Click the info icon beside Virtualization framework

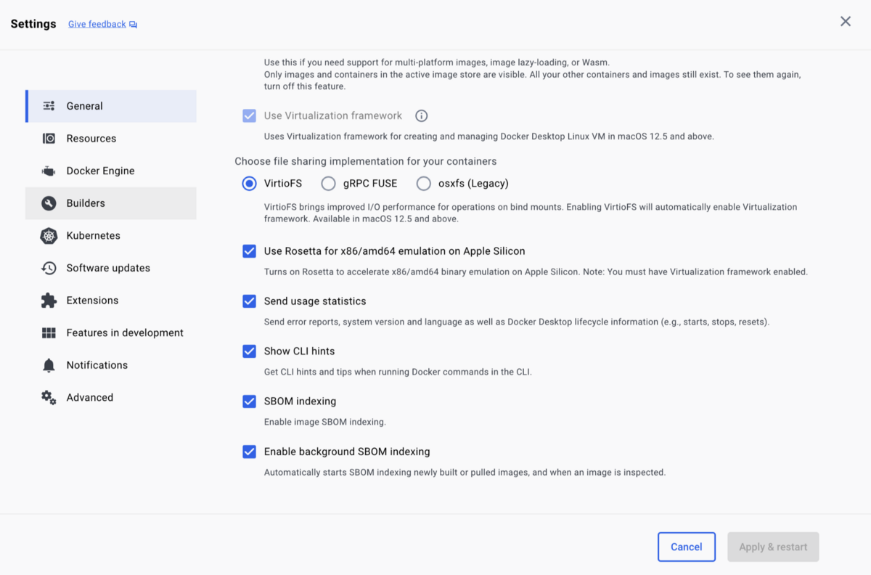[421, 115]
